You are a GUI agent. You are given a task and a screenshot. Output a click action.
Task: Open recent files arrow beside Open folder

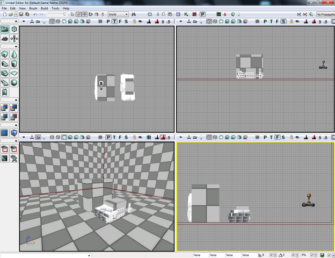point(16,15)
